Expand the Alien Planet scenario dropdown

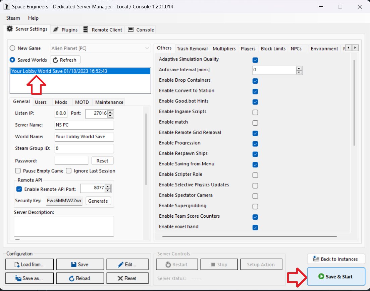pyautogui.click(x=147, y=48)
